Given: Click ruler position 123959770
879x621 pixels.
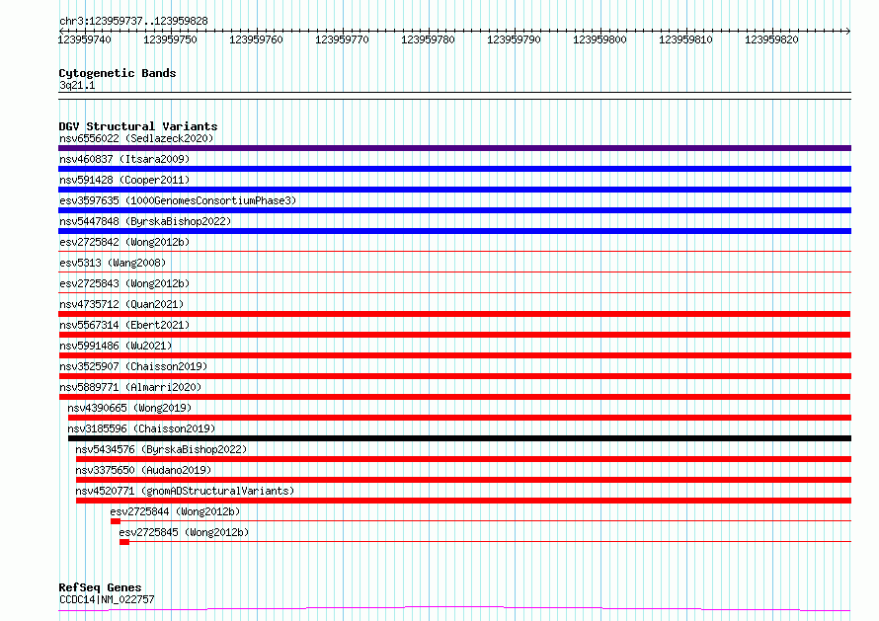Looking at the screenshot, I should click(x=342, y=39).
